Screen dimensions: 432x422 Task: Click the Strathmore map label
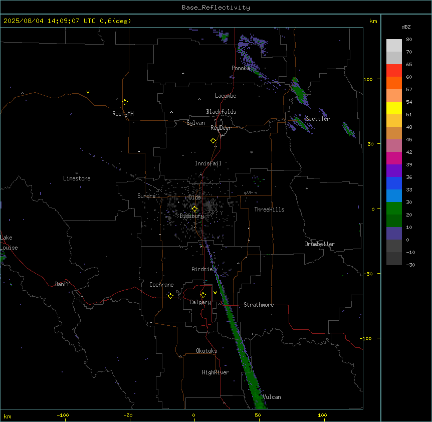(x=259, y=305)
